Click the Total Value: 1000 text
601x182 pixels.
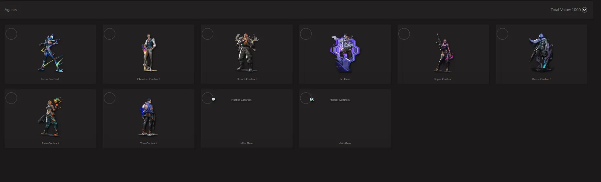point(565,10)
